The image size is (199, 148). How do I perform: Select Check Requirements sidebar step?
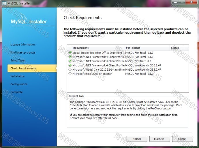click(x=32, y=68)
